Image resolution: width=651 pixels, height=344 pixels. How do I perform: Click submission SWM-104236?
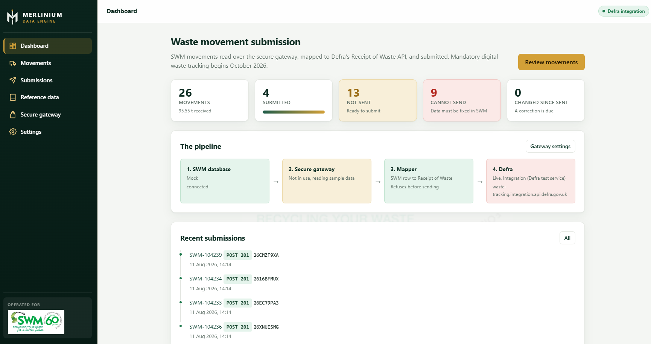coord(205,327)
